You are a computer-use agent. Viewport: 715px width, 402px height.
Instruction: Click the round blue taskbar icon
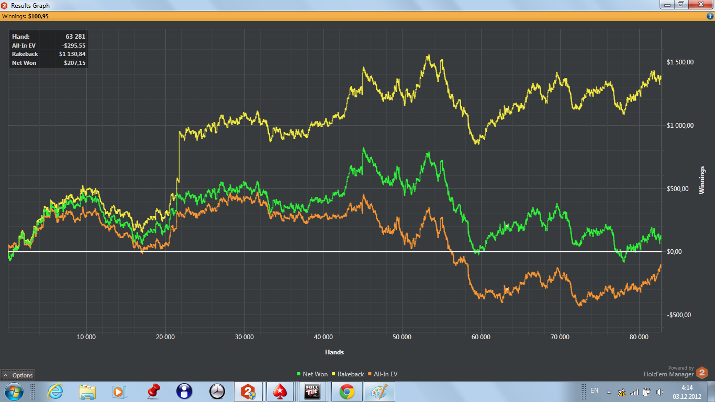click(x=184, y=392)
